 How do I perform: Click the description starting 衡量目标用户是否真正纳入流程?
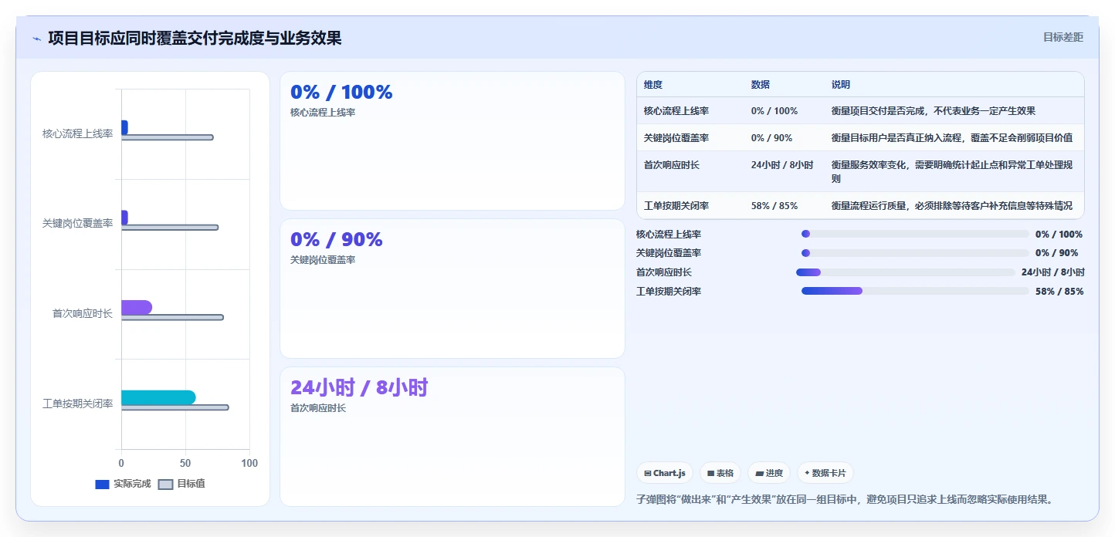point(952,138)
